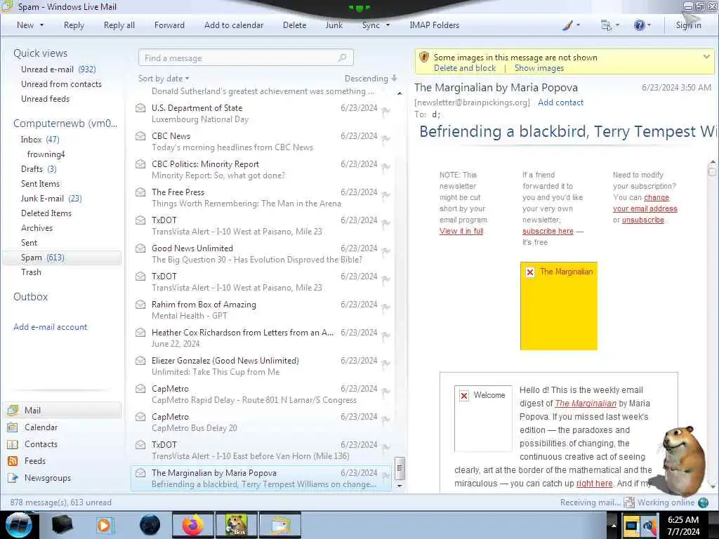Viewport: 719px width, 539px height.
Task: Open the blue help question mark icon
Action: point(639,25)
